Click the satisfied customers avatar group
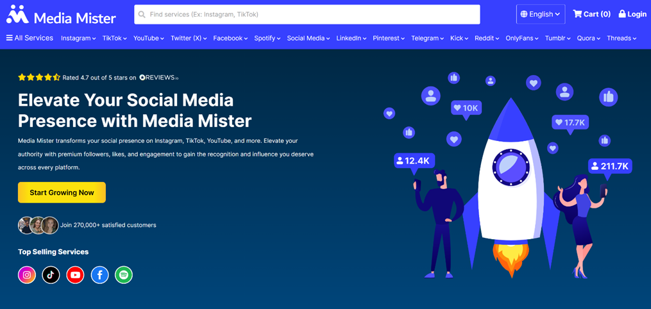 point(38,225)
